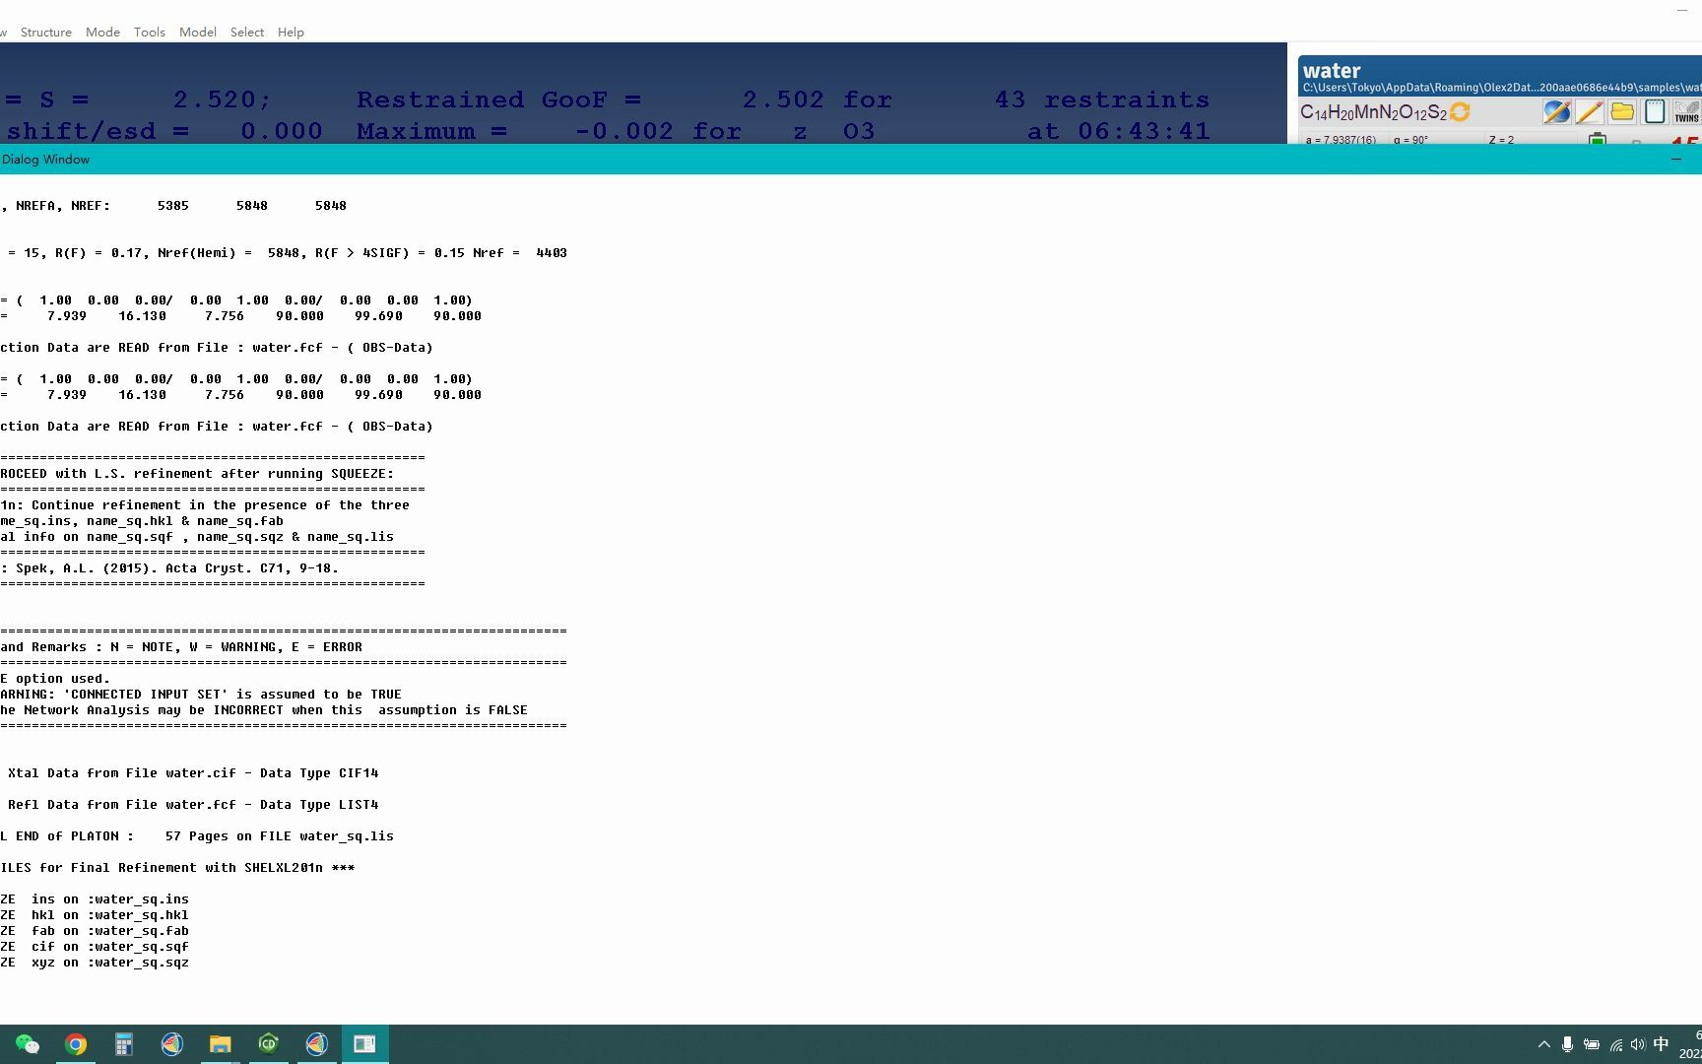The height and width of the screenshot is (1064, 1702).
Task: Switch the Chinese input method indicator
Action: coord(1661,1044)
